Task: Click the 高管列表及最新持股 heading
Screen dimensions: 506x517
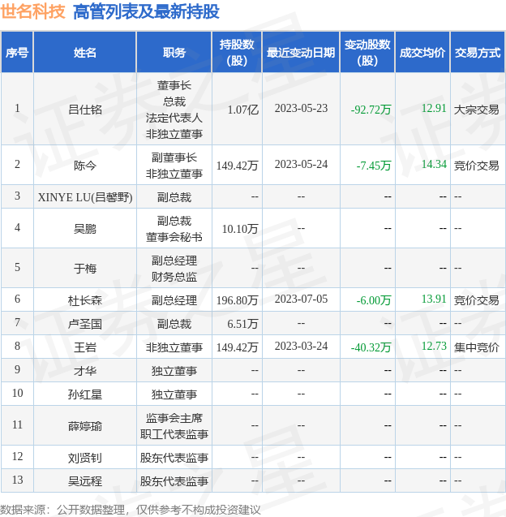Action: pyautogui.click(x=146, y=11)
